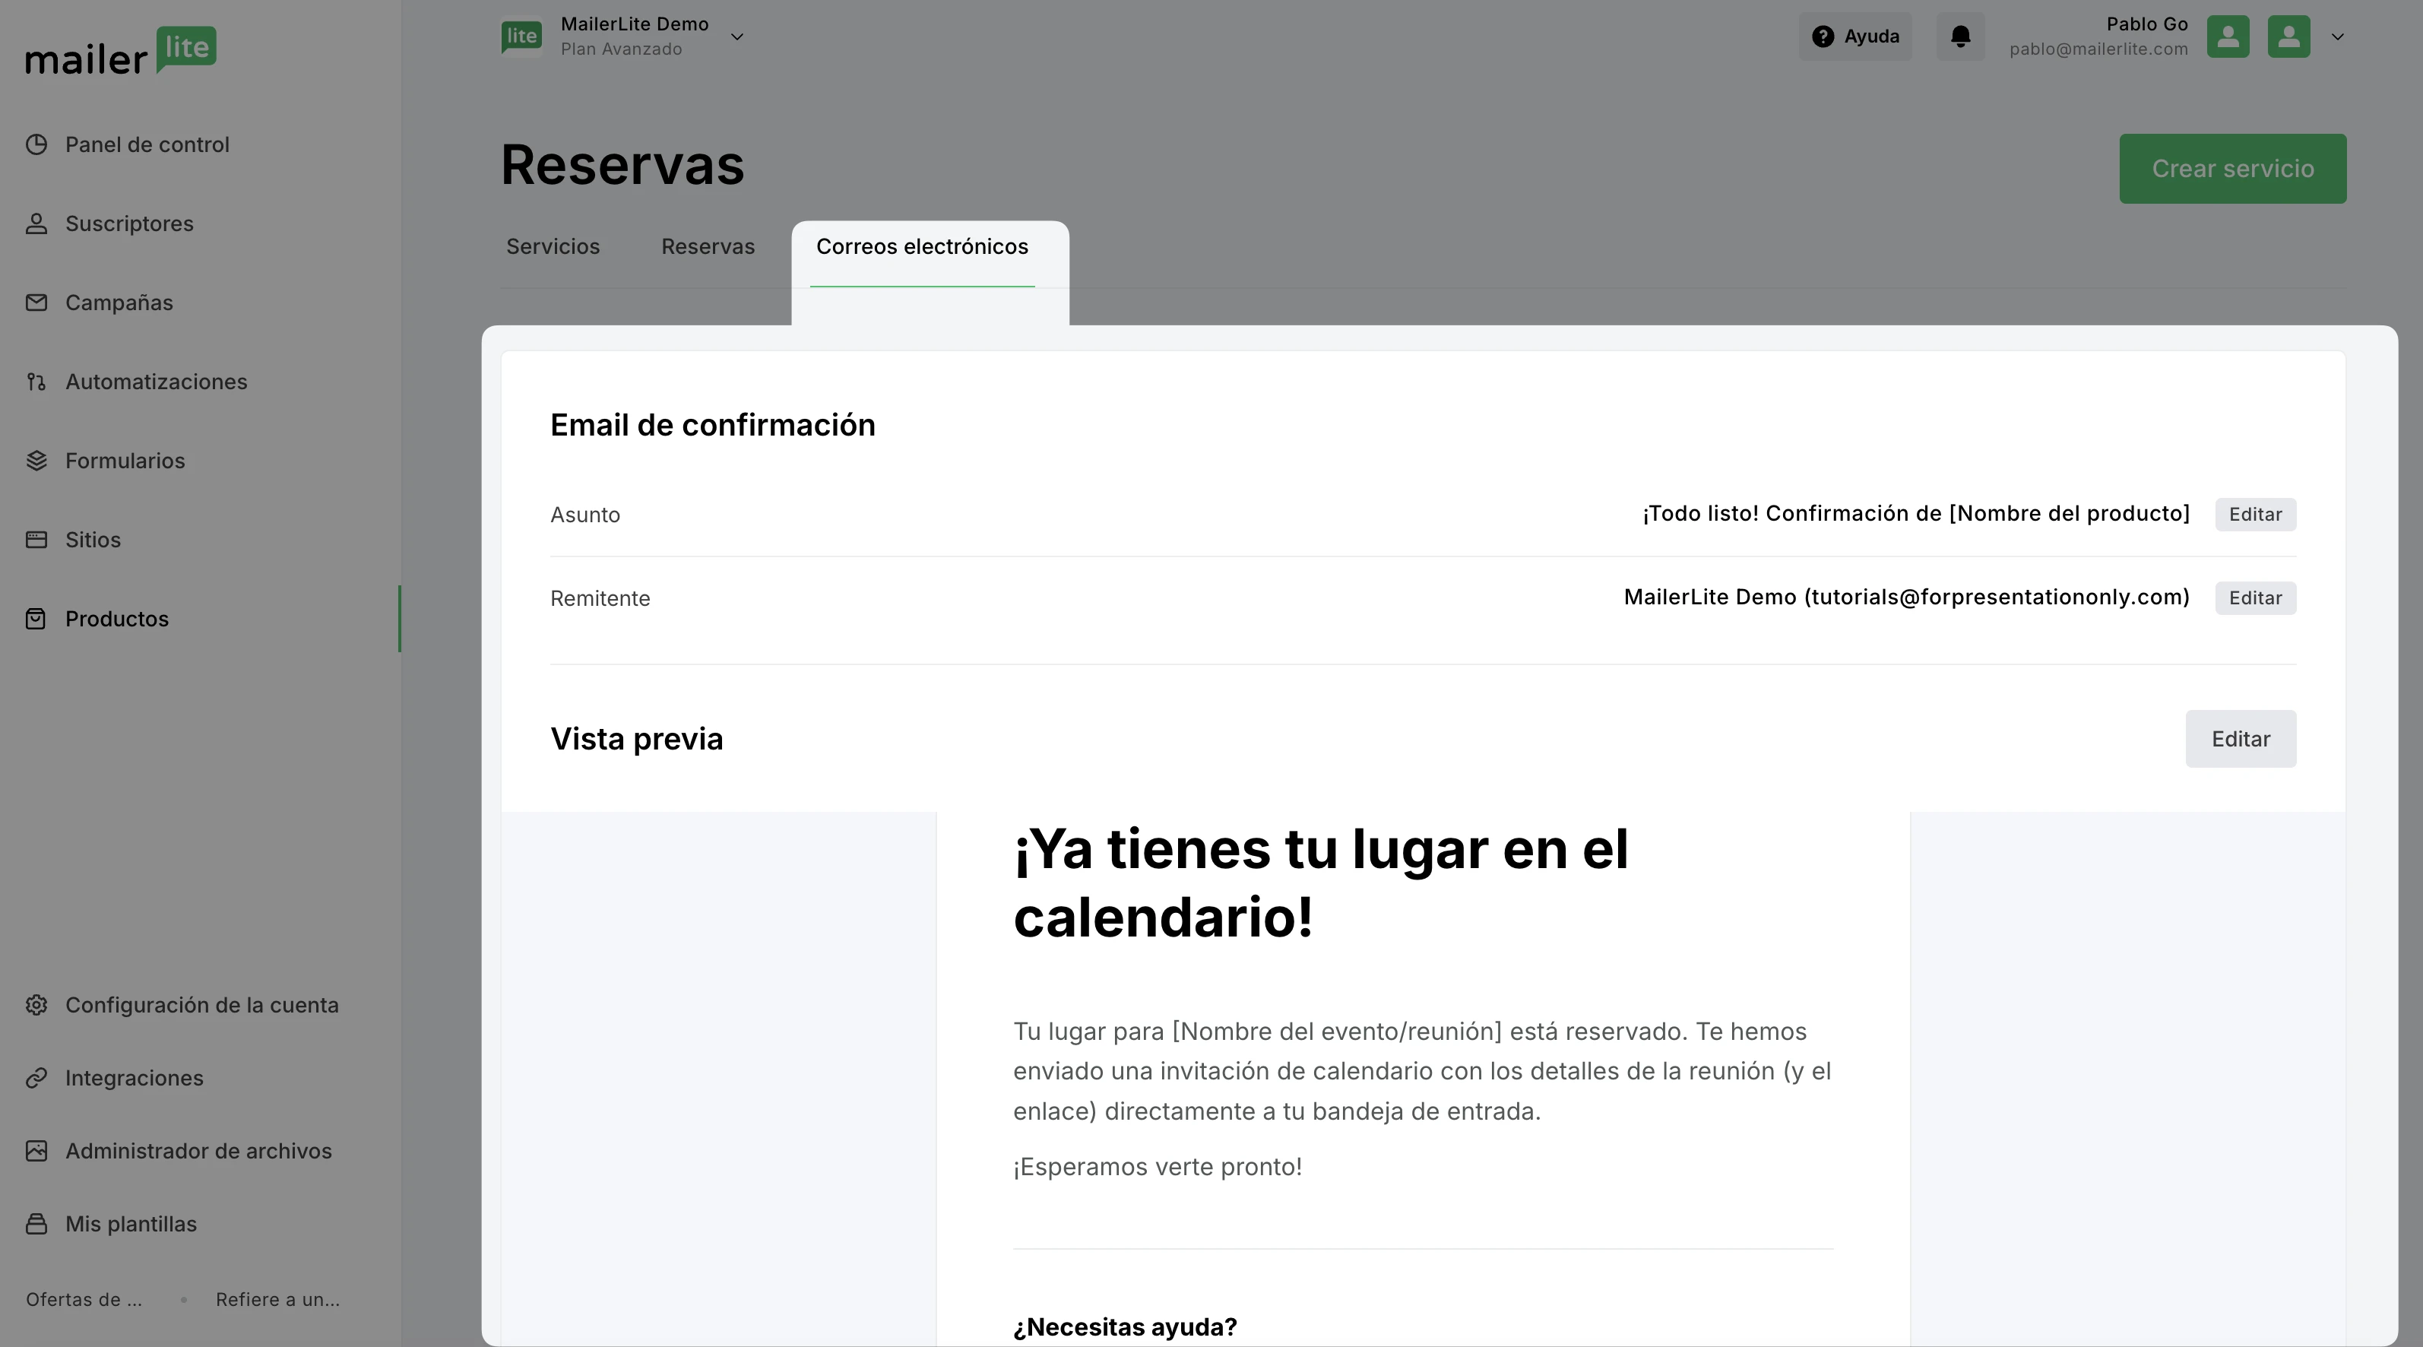2423x1347 pixels.
Task: Click the Panel de control icon
Action: point(36,145)
